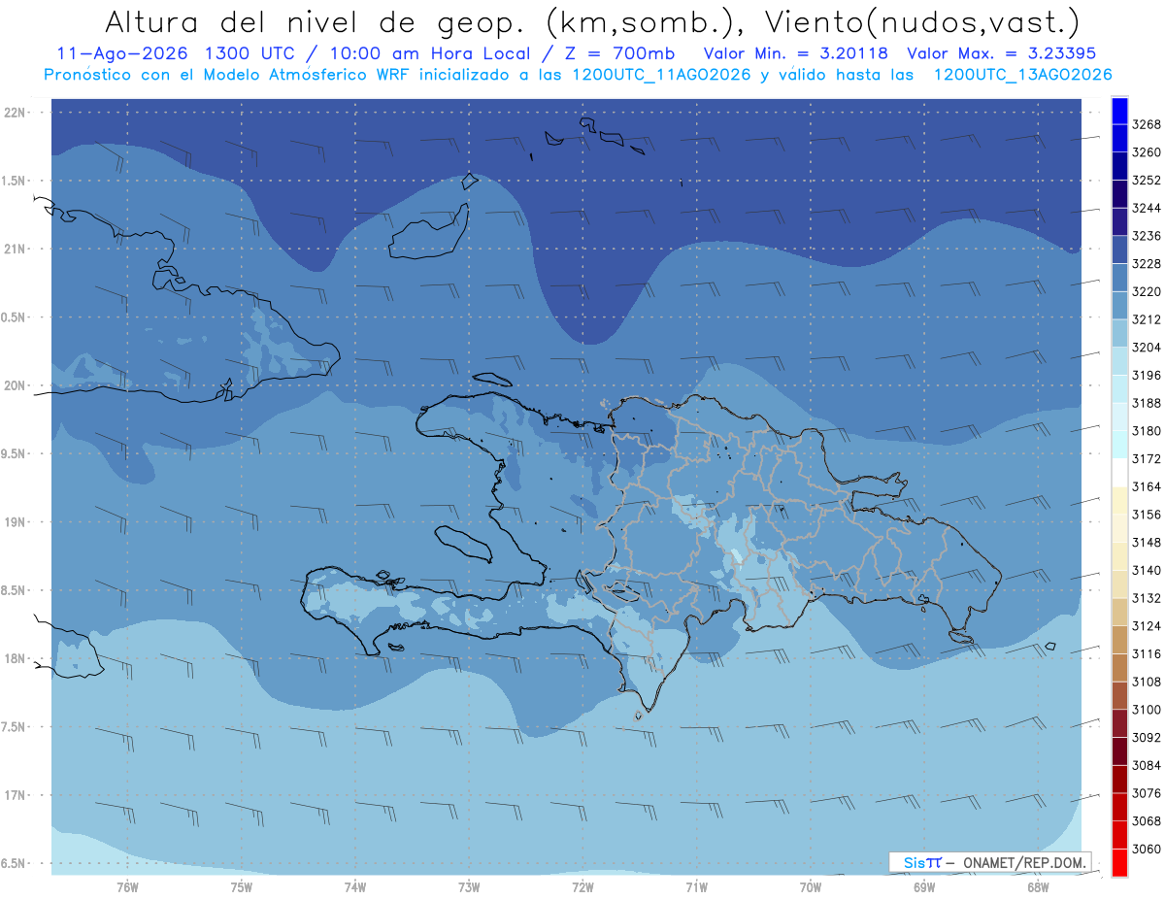Click the "Z = 700mb" level label
1165x900 pixels.
pyautogui.click(x=619, y=54)
